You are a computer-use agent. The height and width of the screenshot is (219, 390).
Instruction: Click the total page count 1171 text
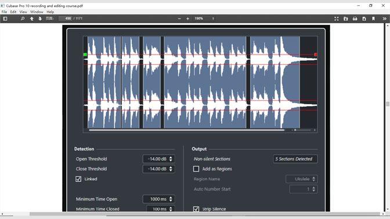point(79,19)
